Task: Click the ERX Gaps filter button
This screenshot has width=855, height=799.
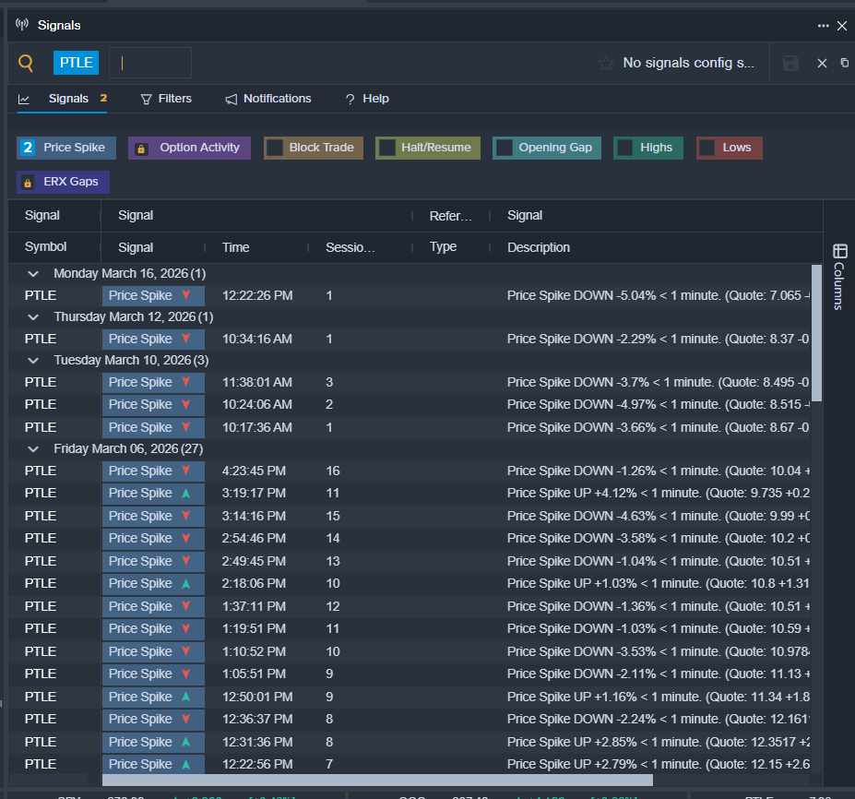Action: [x=63, y=182]
